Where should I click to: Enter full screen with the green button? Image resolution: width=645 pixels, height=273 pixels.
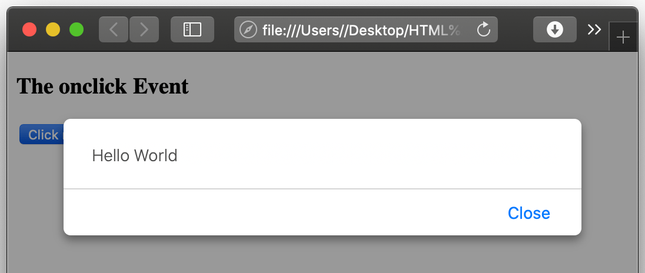[77, 29]
